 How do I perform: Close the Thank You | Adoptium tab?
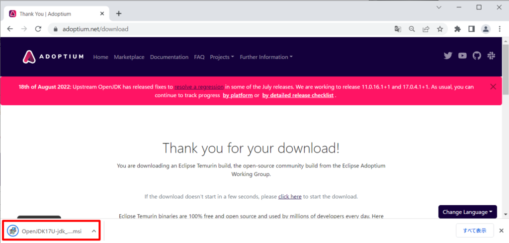[102, 14]
